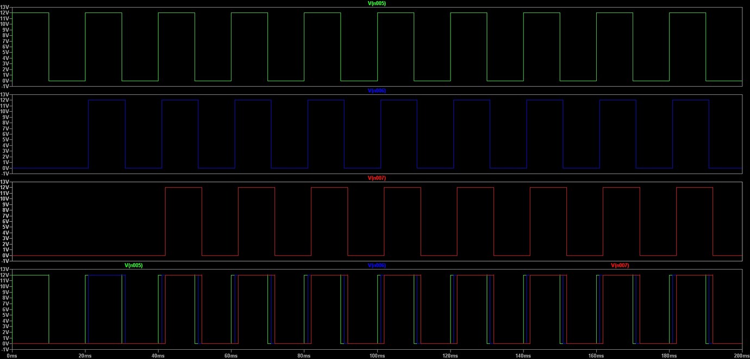Click the 13V label in the second pane
This screenshot has width=750, height=359.
tap(5, 95)
